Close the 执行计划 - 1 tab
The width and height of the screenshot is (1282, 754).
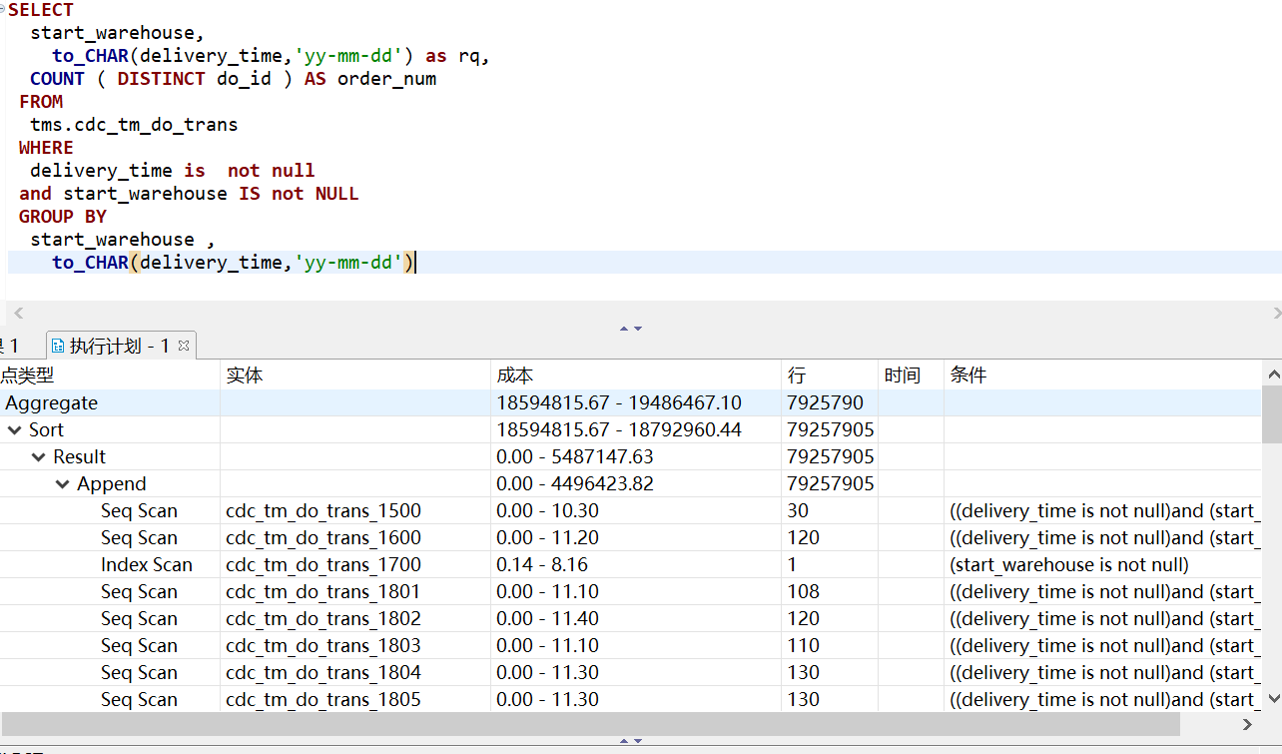click(x=184, y=346)
